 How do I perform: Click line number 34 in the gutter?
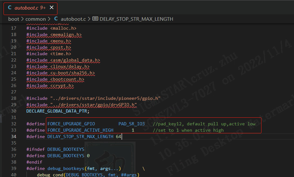(13, 136)
